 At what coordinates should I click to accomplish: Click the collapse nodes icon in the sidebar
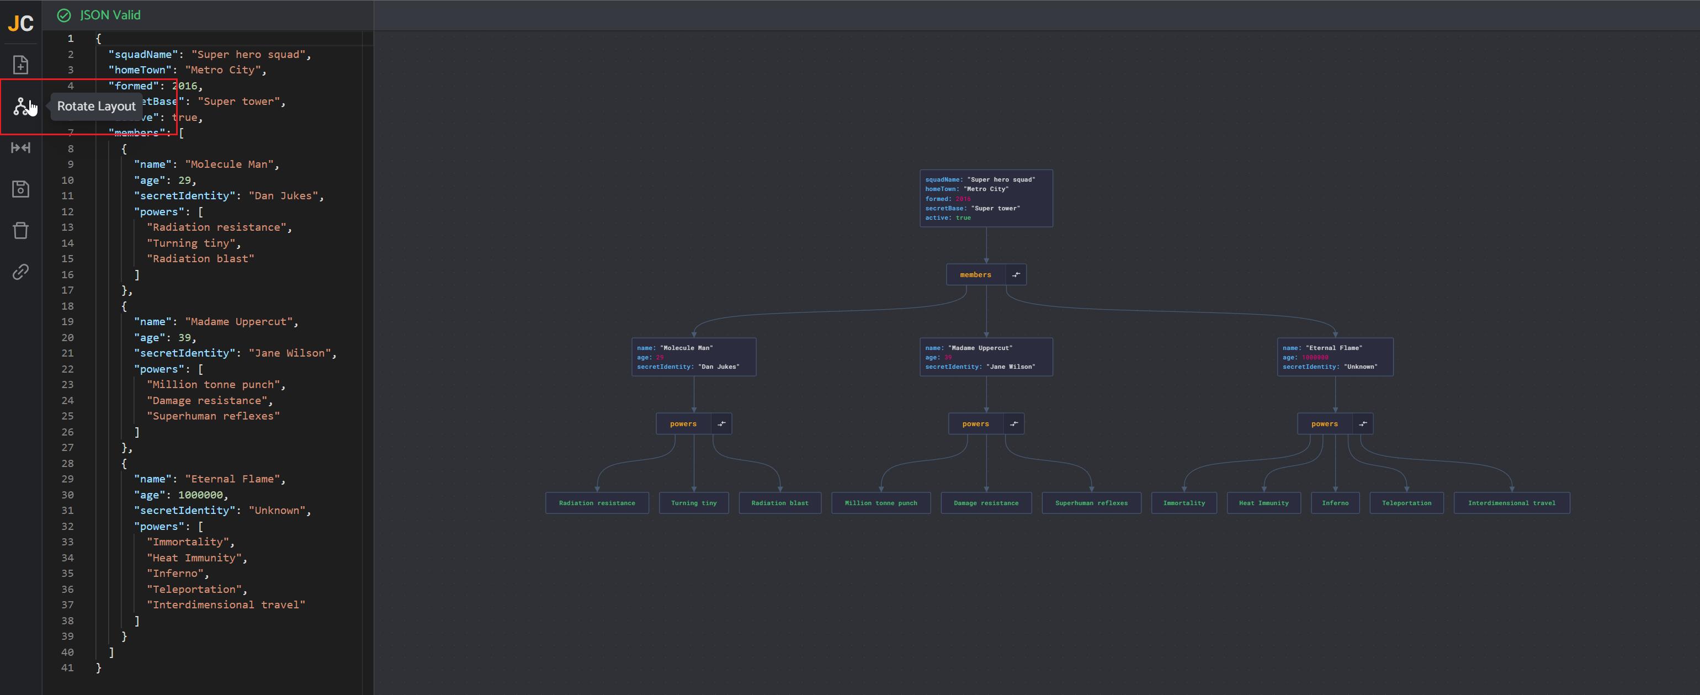pos(20,148)
